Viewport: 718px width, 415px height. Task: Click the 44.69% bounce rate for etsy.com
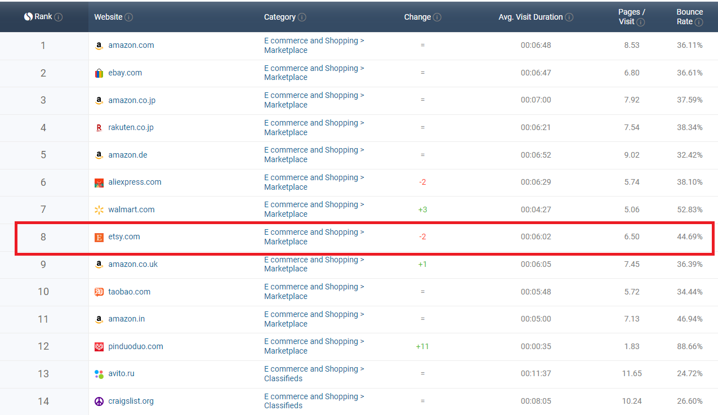click(x=690, y=236)
